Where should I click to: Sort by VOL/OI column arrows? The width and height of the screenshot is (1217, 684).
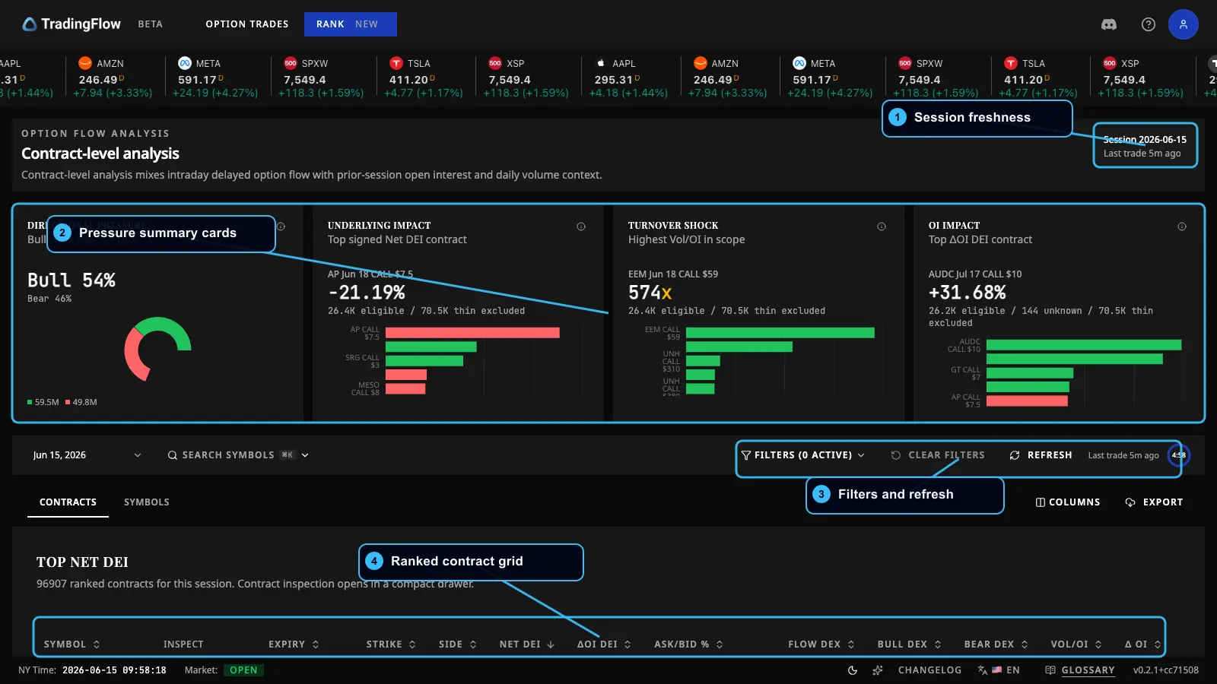pyautogui.click(x=1098, y=644)
